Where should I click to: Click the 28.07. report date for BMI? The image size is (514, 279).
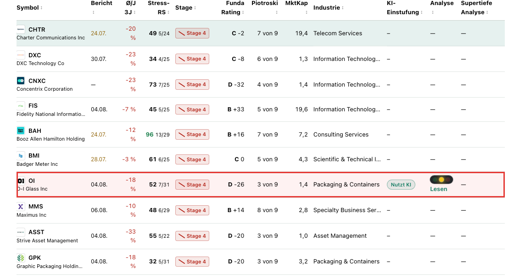click(x=99, y=159)
